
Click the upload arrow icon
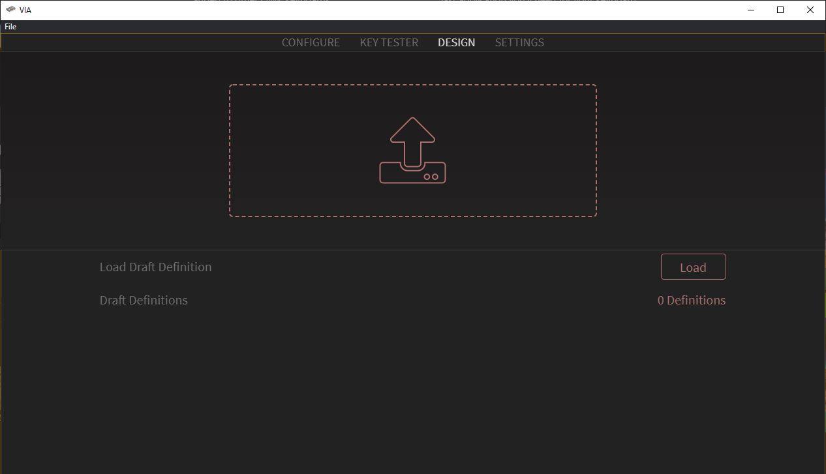412,150
